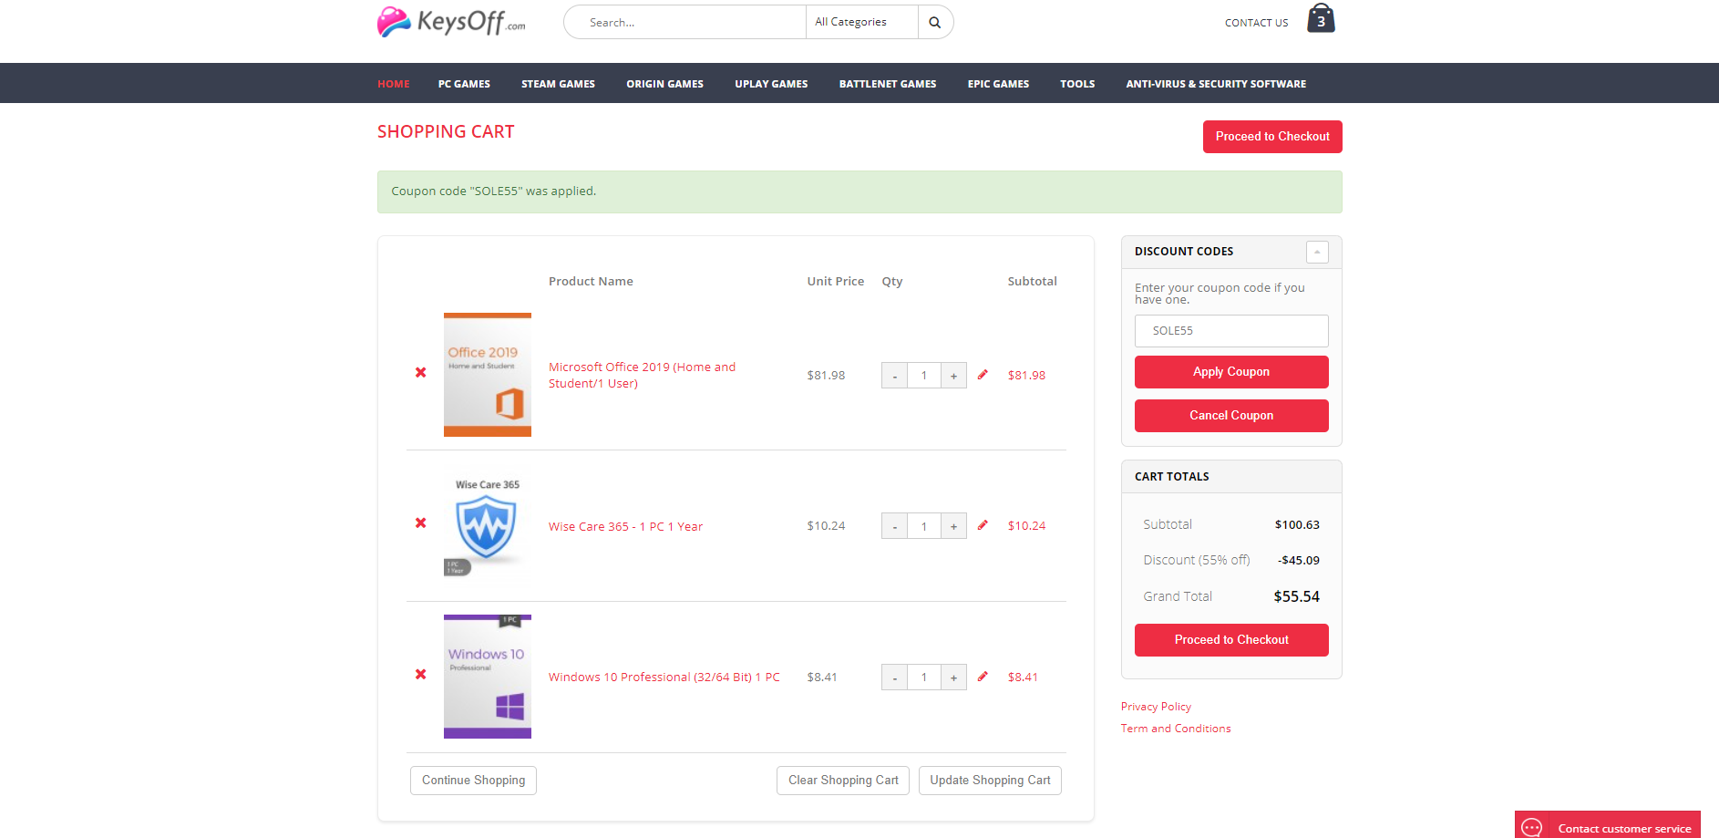Viewport: 1719px width, 838px height.
Task: Focus the search input field
Action: point(685,22)
